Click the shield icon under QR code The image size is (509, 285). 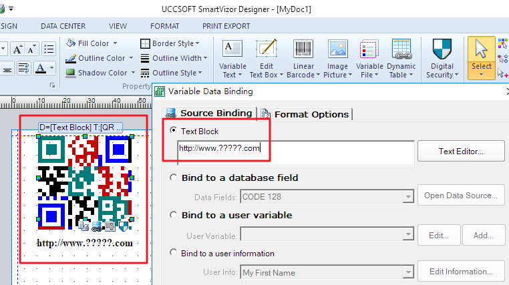coord(124,226)
